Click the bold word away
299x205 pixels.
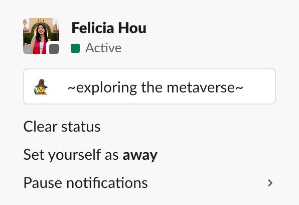point(140,156)
